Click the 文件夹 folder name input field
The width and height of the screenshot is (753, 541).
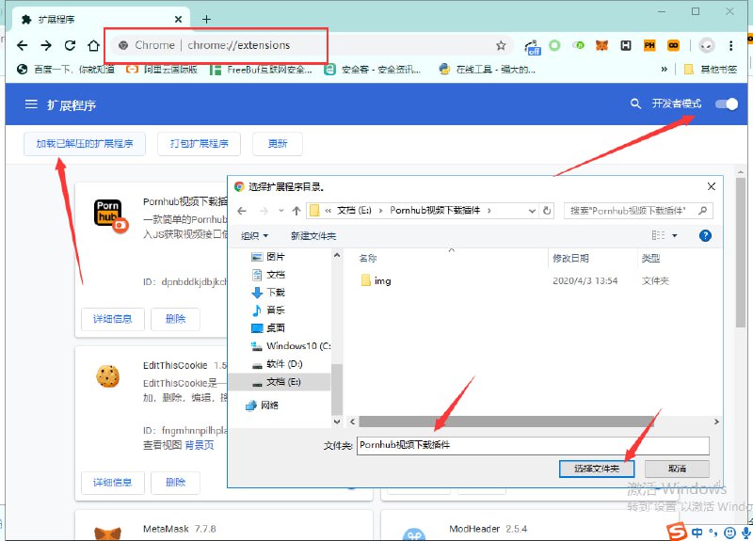point(532,445)
